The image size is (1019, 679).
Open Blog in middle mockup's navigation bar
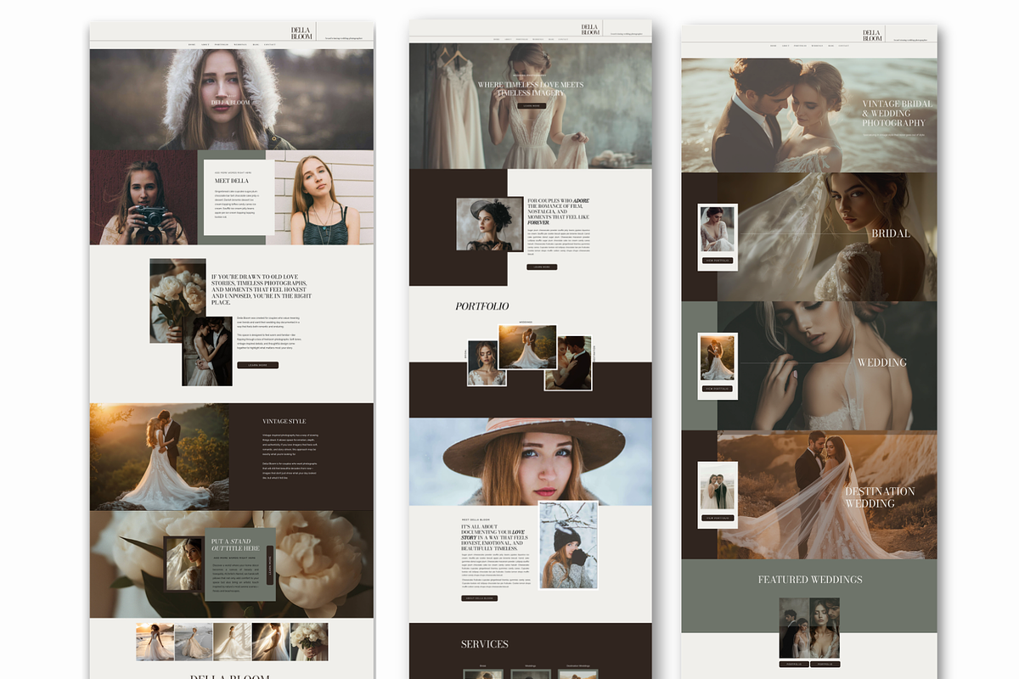pos(551,39)
